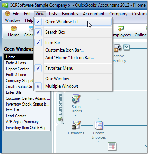This screenshot has height=154, width=148.
Task: Switch to Customer Center: Adams window
Action: (28, 98)
